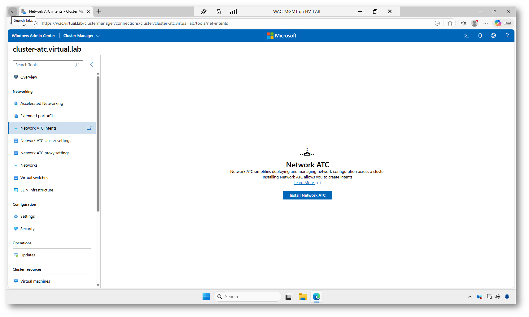Open Task View on the taskbar
529x317 pixels.
pos(289,297)
